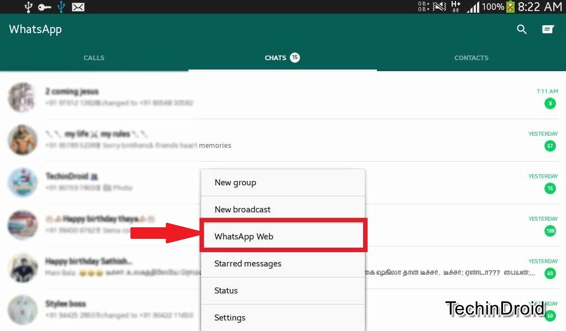Tap the unread badge showing 188
The image size is (566, 331).
pos(550,231)
